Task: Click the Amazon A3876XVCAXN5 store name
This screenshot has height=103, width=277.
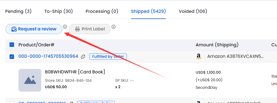Action: (235, 56)
